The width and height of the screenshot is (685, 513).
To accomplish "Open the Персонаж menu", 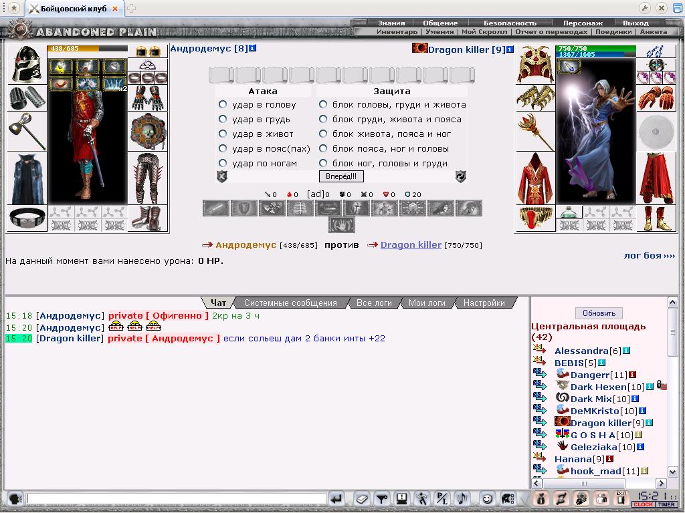I will click(x=583, y=23).
